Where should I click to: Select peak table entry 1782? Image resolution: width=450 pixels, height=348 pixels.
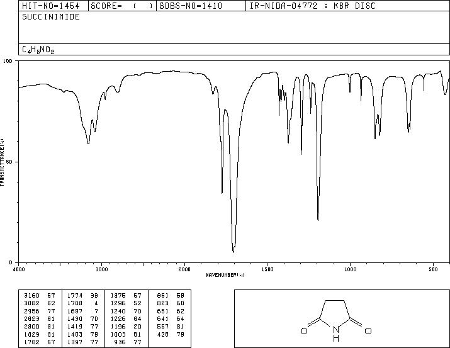coord(40,342)
